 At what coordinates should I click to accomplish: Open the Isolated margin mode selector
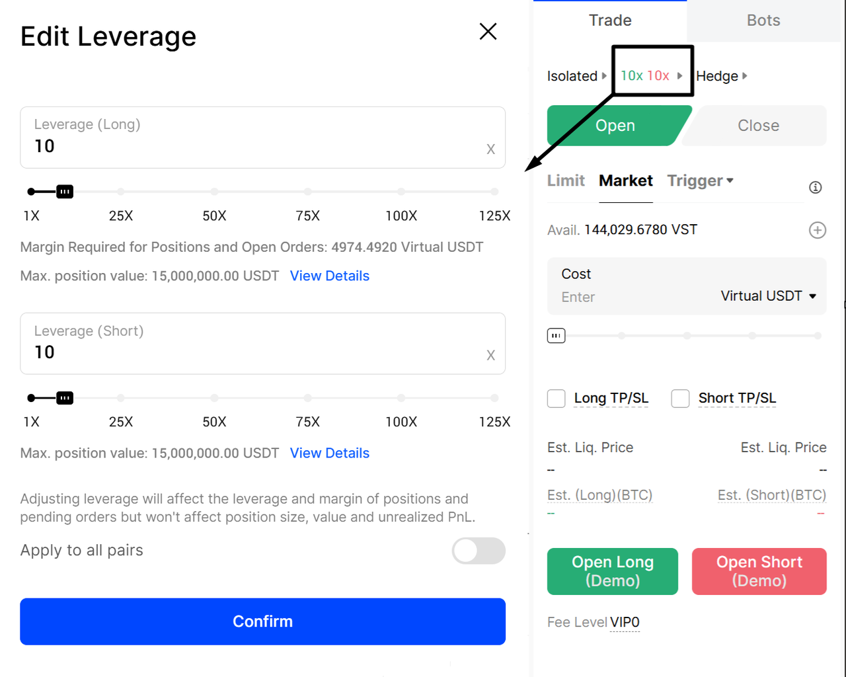point(576,76)
